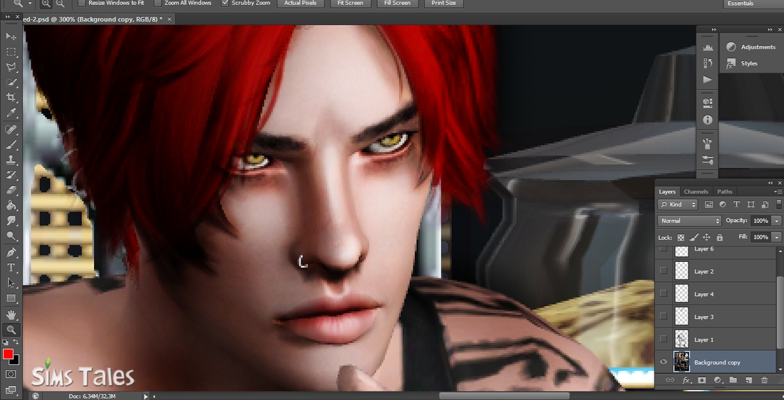The height and width of the screenshot is (400, 784).
Task: Show Layer 4 visibility
Action: (x=664, y=294)
